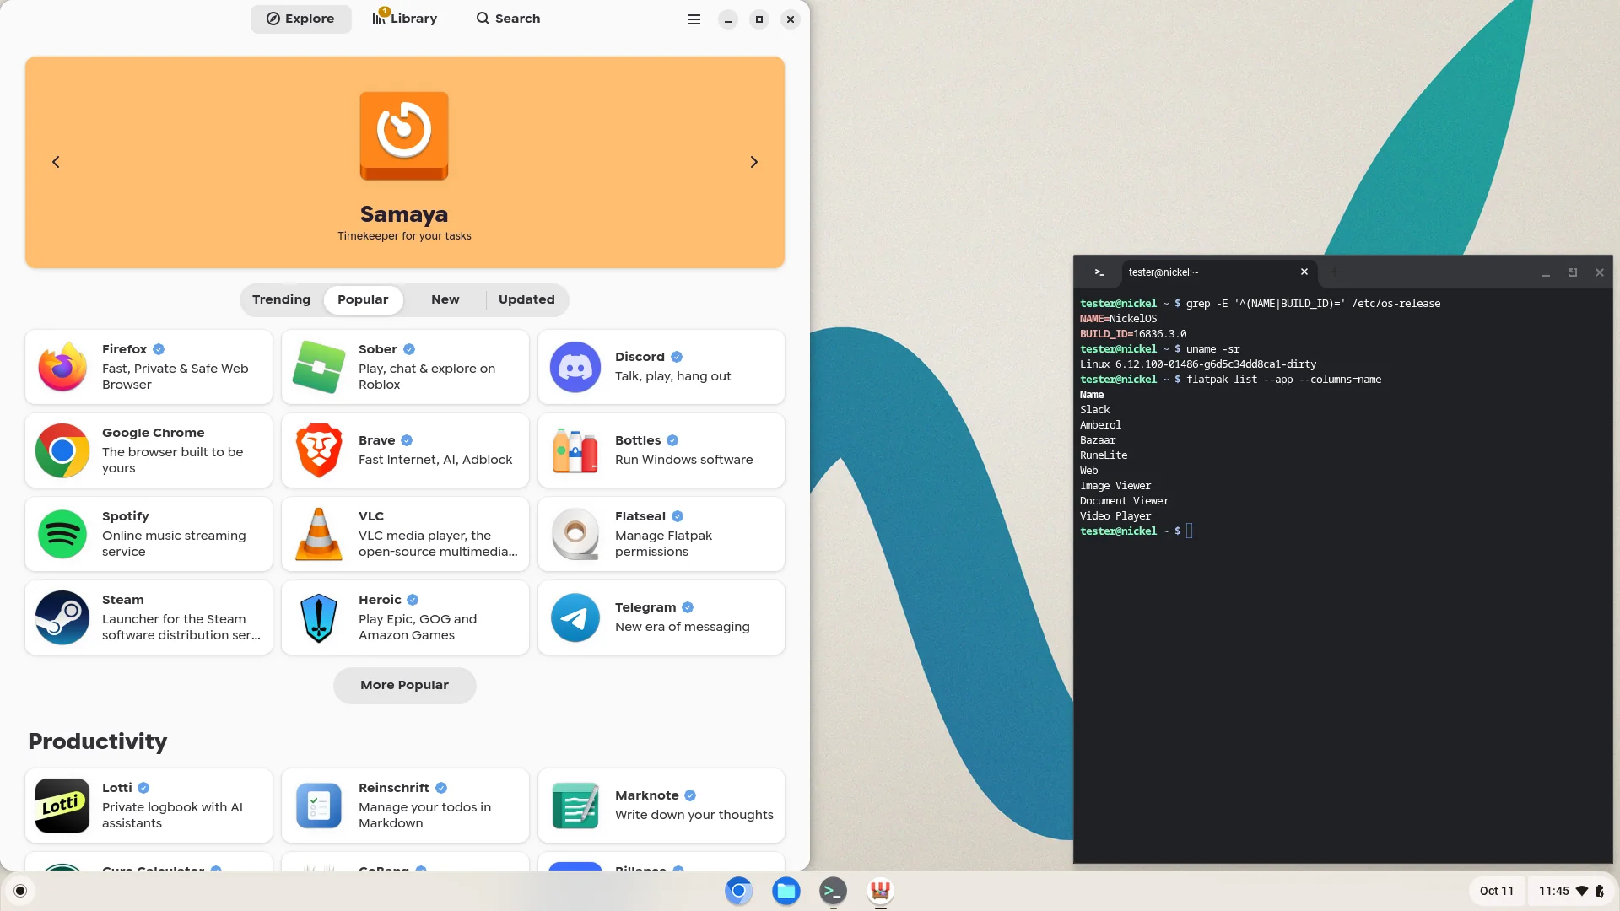
Task: Click the Bazaar app icon in shelf
Action: point(881,891)
